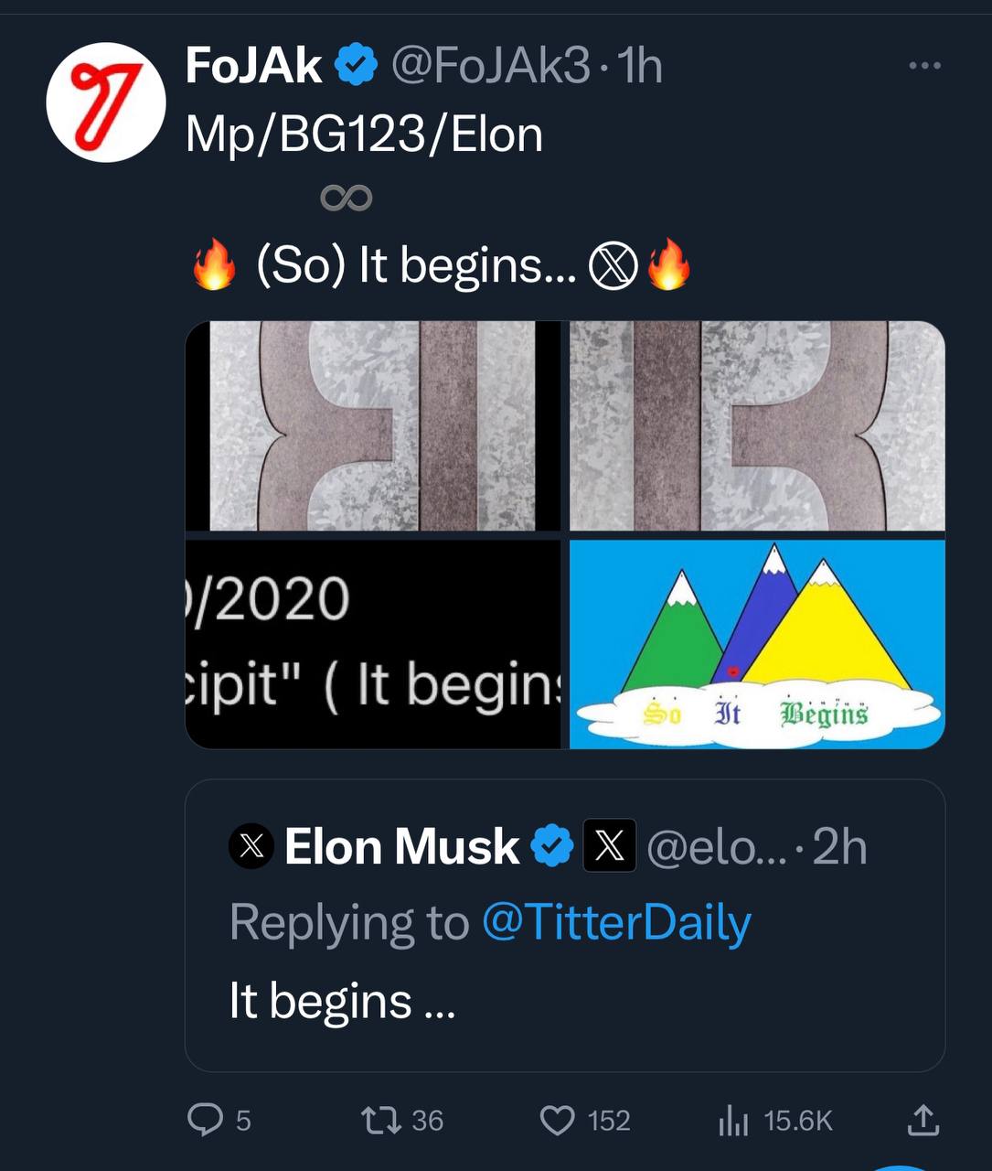Click Elon Musk's blue verified badge
Screen dimensions: 992x1171
(552, 846)
